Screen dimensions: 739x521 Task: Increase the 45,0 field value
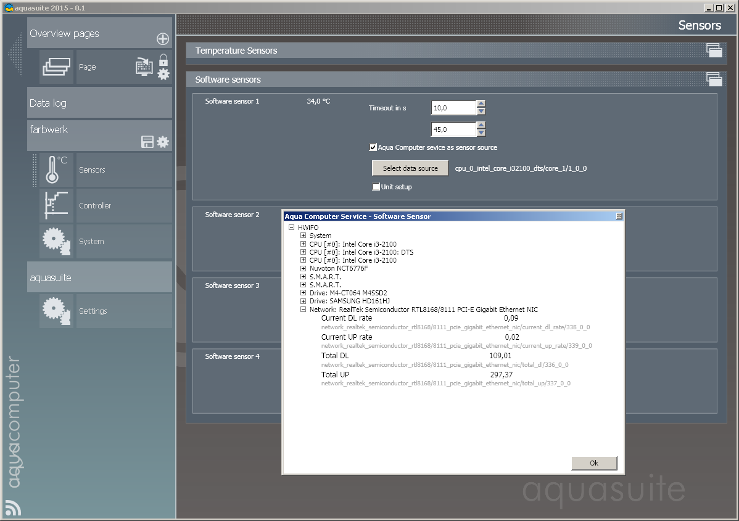click(x=481, y=125)
